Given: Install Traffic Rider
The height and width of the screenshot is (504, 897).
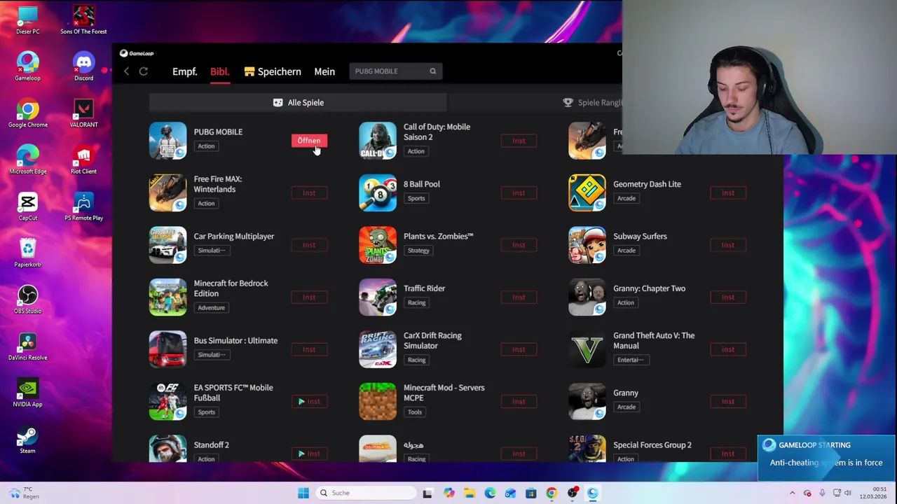Looking at the screenshot, I should click(x=519, y=297).
